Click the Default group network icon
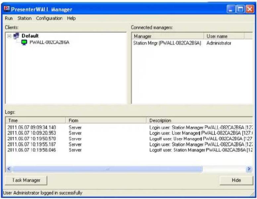The image size is (257, 199). click(x=16, y=36)
